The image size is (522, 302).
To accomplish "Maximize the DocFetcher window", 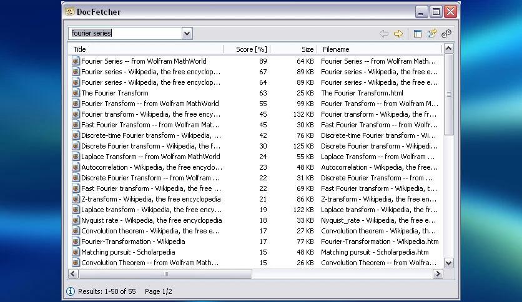I will coord(436,12).
